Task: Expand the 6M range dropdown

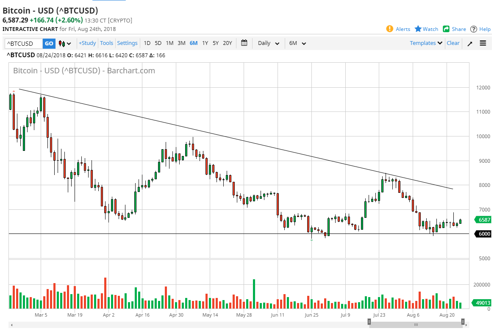Action: coord(298,43)
